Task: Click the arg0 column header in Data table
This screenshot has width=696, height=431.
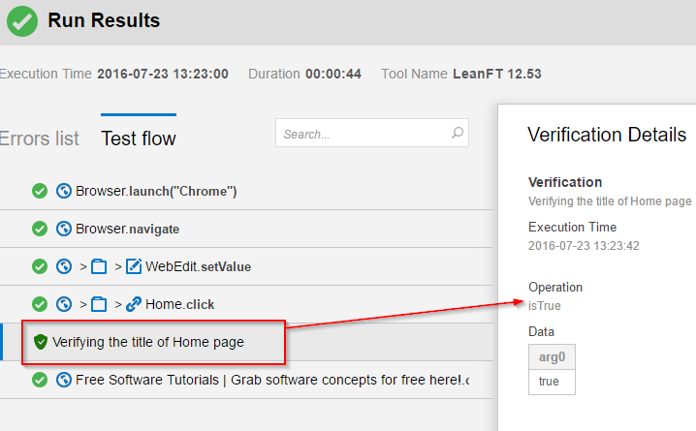Action: point(552,357)
